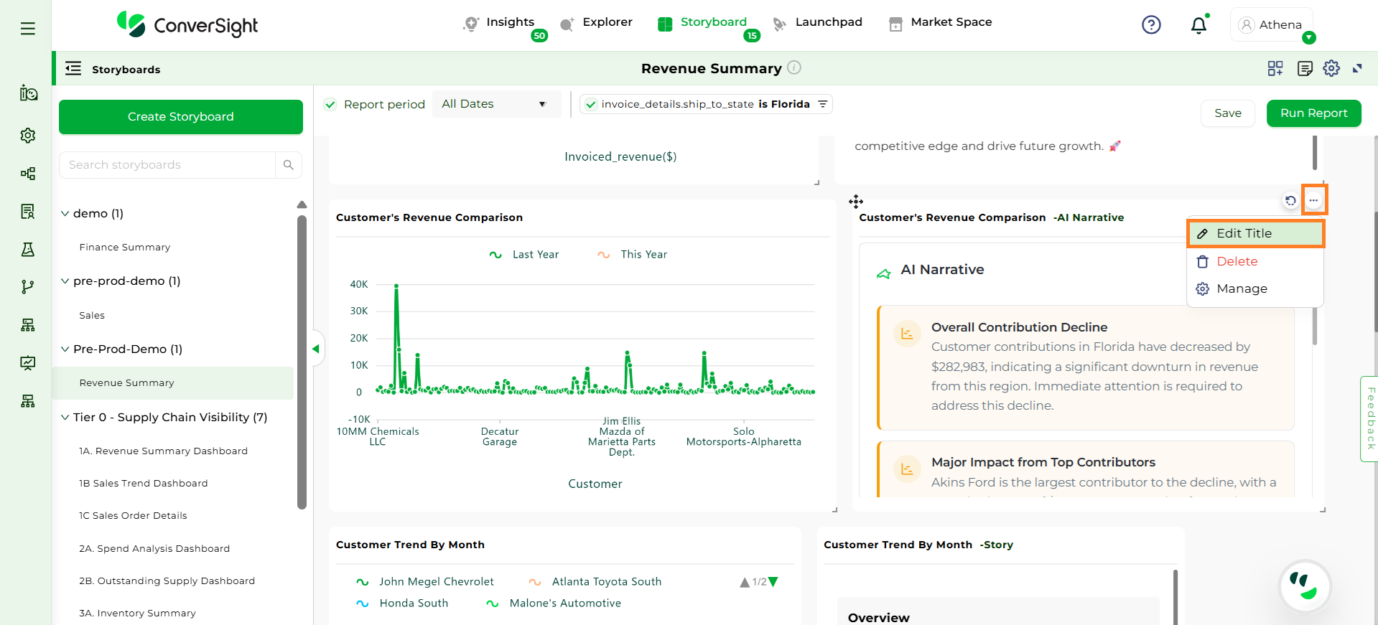Open the three-dots menu on narrative card
Screen dimensions: 1378x625
pyautogui.click(x=1313, y=200)
